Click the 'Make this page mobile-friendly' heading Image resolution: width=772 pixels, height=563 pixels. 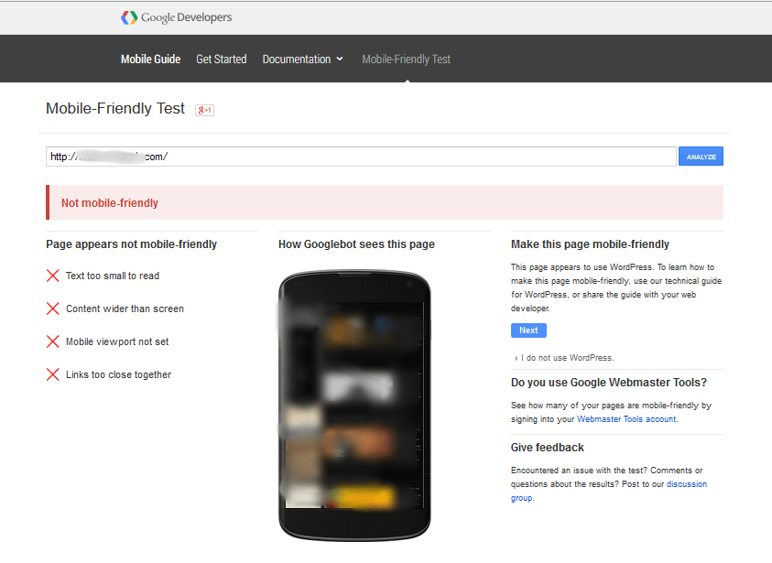point(590,244)
